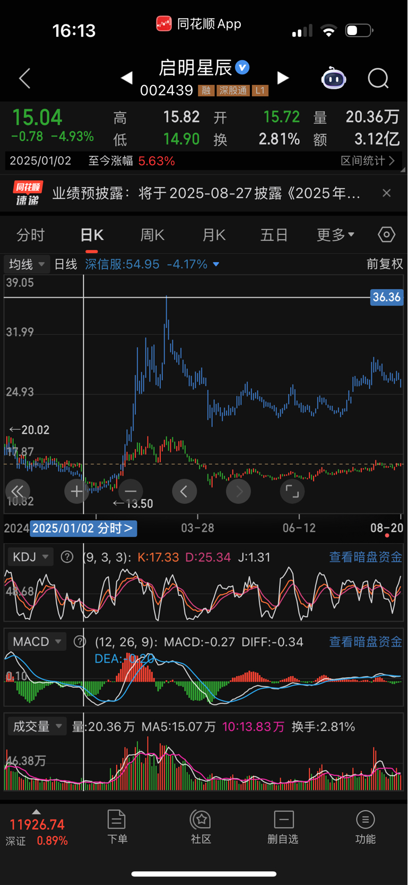This screenshot has height=885, width=408.
Task: Tap the 业绩预披露 news headline
Action: 206,193
